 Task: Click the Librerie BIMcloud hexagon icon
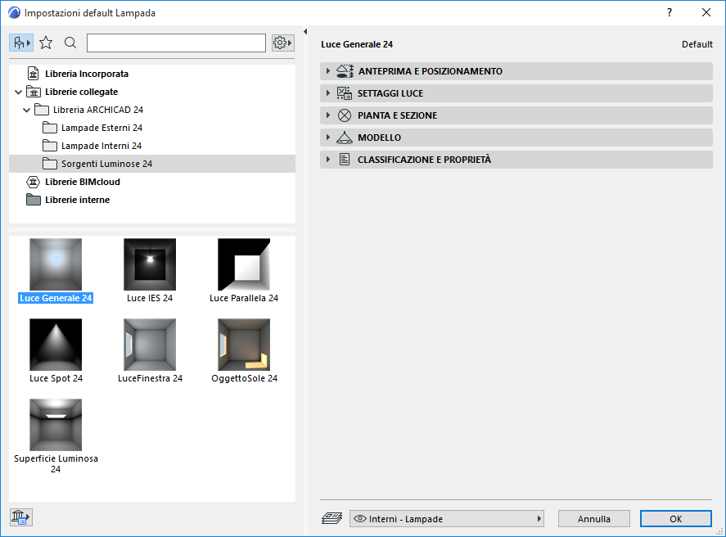[x=34, y=182]
